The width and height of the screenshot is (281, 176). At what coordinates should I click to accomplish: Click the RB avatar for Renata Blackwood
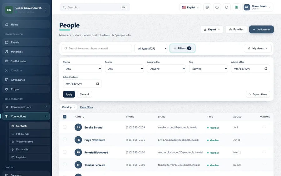(x=78, y=152)
